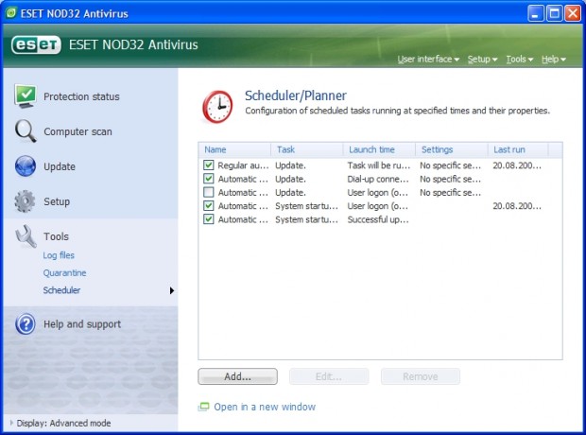This screenshot has height=435, width=586.
Task: Uncheck the Successful up... task checkbox
Action: click(209, 219)
